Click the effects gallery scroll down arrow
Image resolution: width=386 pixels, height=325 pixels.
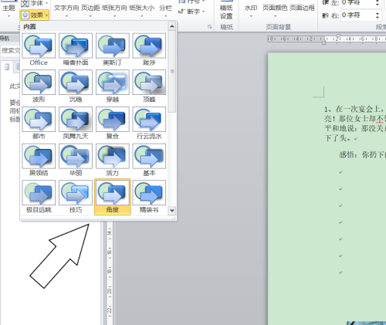coord(172,211)
